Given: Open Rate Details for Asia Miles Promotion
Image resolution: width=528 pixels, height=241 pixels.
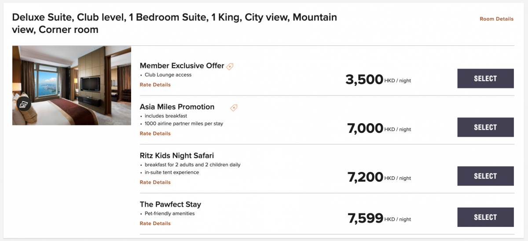Looking at the screenshot, I should point(155,134).
